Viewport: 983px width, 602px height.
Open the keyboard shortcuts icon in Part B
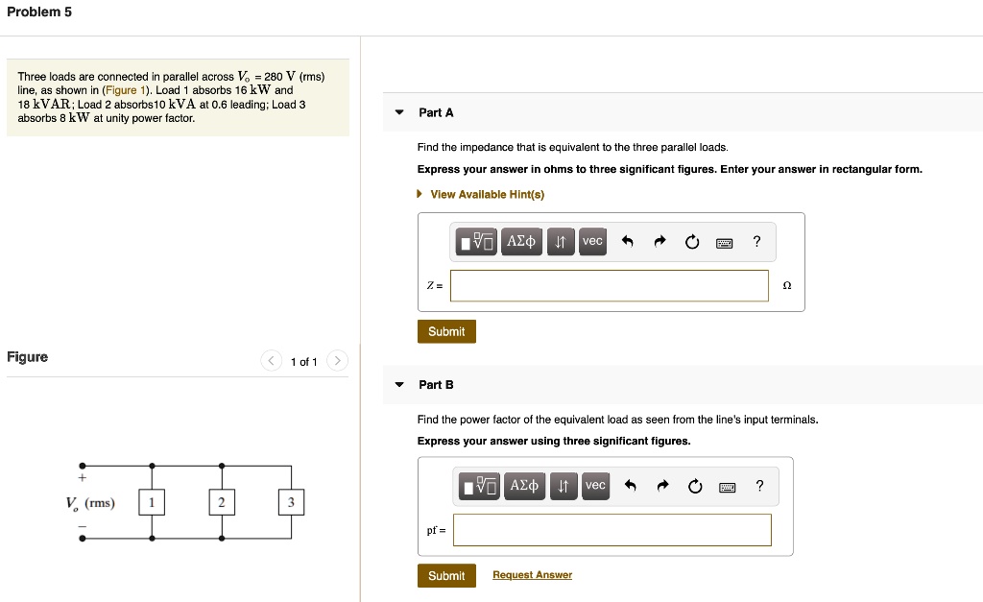727,486
